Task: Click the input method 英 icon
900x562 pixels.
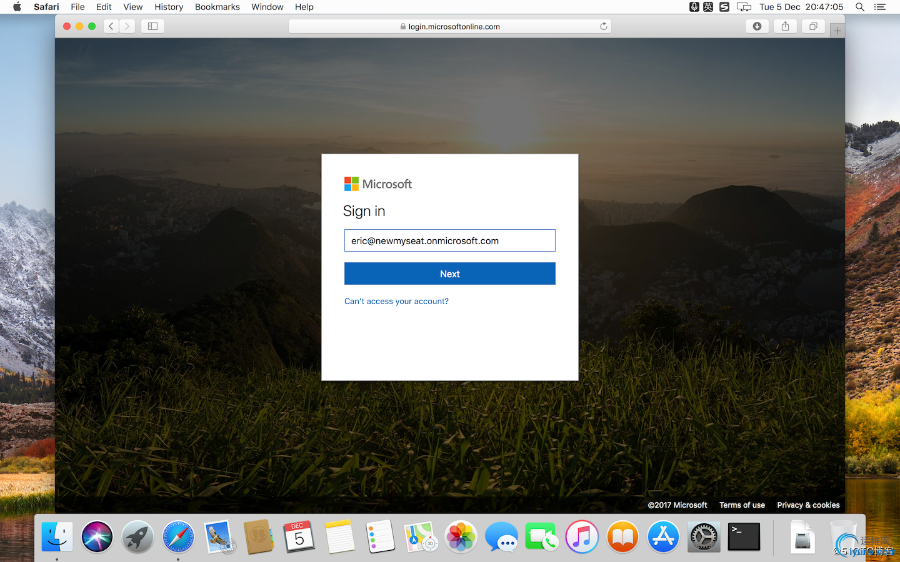Action: click(x=708, y=7)
